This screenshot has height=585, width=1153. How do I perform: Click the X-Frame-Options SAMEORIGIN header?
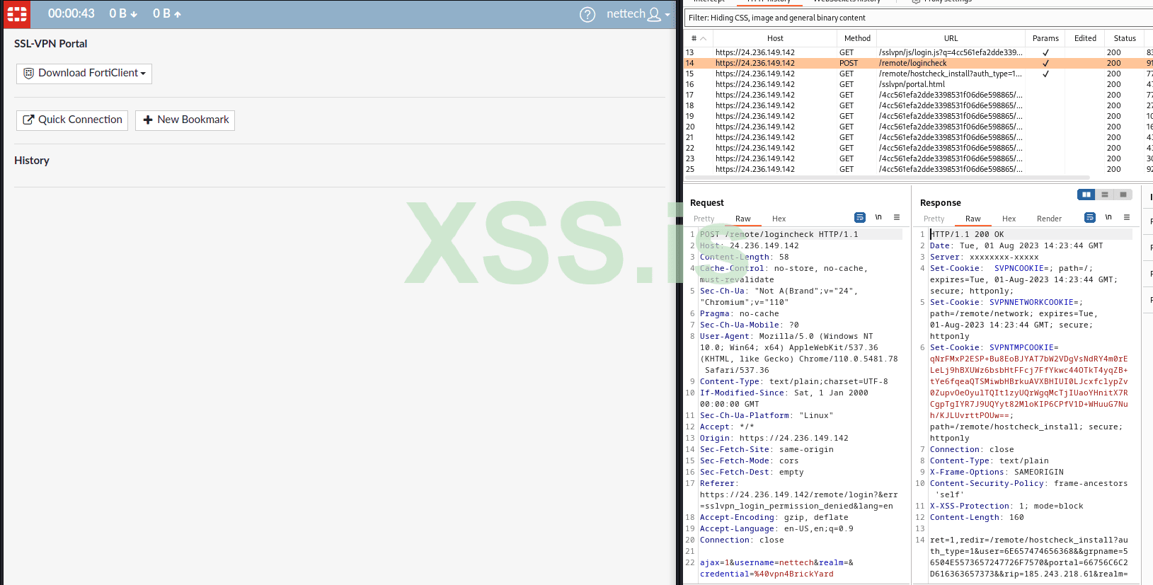(997, 472)
